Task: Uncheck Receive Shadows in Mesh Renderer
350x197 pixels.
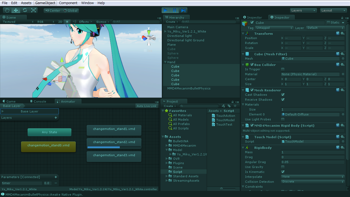Action: [x=283, y=100]
